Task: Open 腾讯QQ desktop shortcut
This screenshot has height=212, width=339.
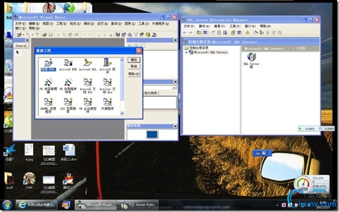Action: (x=69, y=181)
